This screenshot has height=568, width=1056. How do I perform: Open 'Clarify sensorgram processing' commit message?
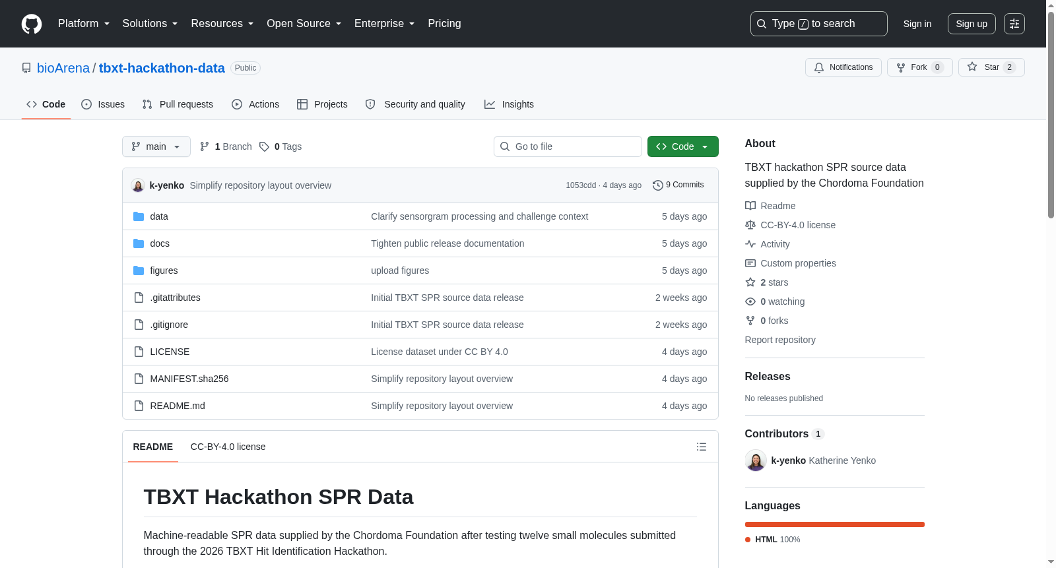tap(479, 216)
